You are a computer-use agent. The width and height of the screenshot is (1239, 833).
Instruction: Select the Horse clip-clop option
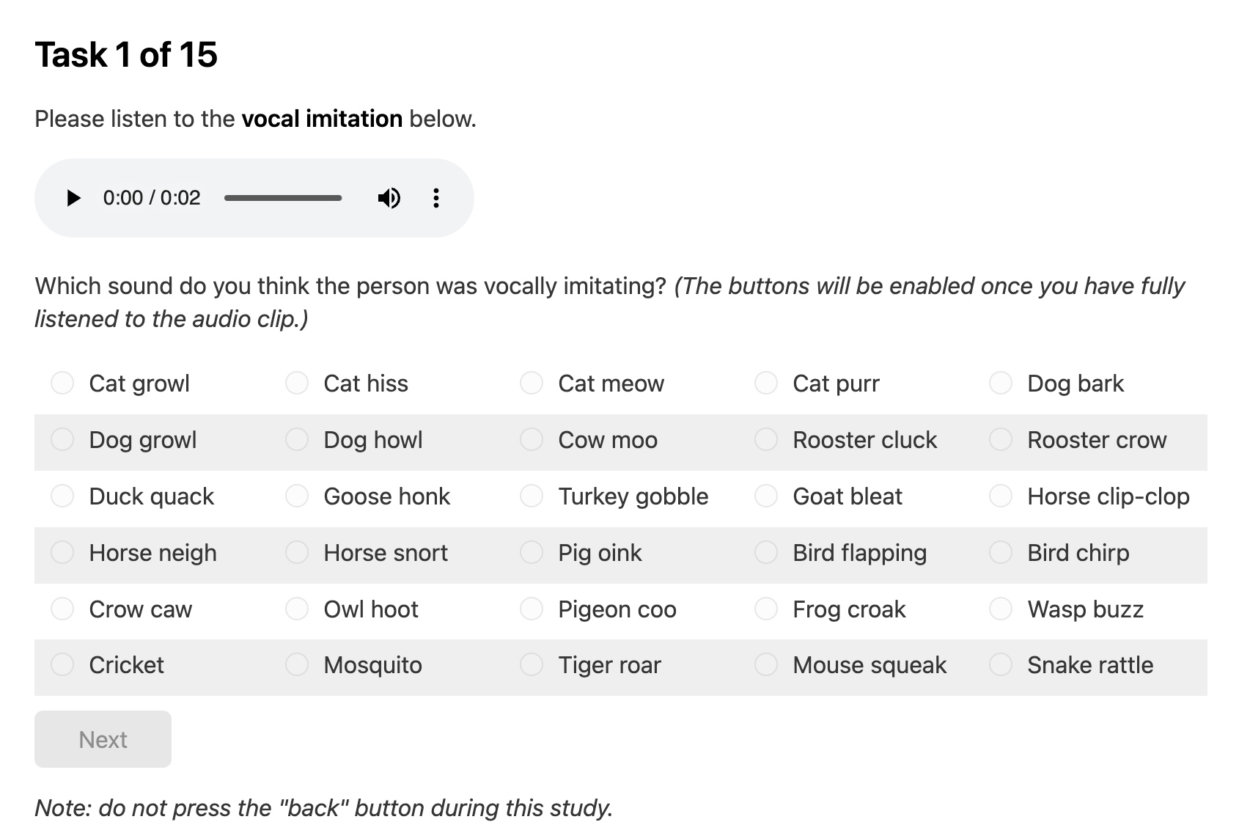(1001, 496)
